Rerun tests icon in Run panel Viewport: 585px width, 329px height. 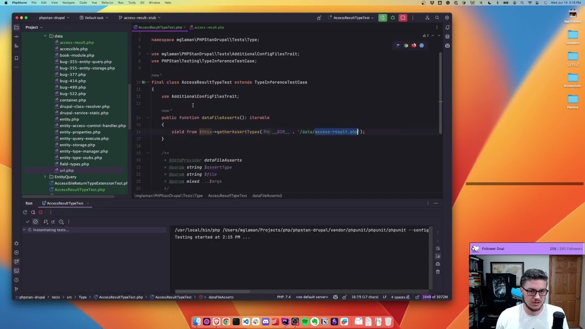tap(25, 212)
